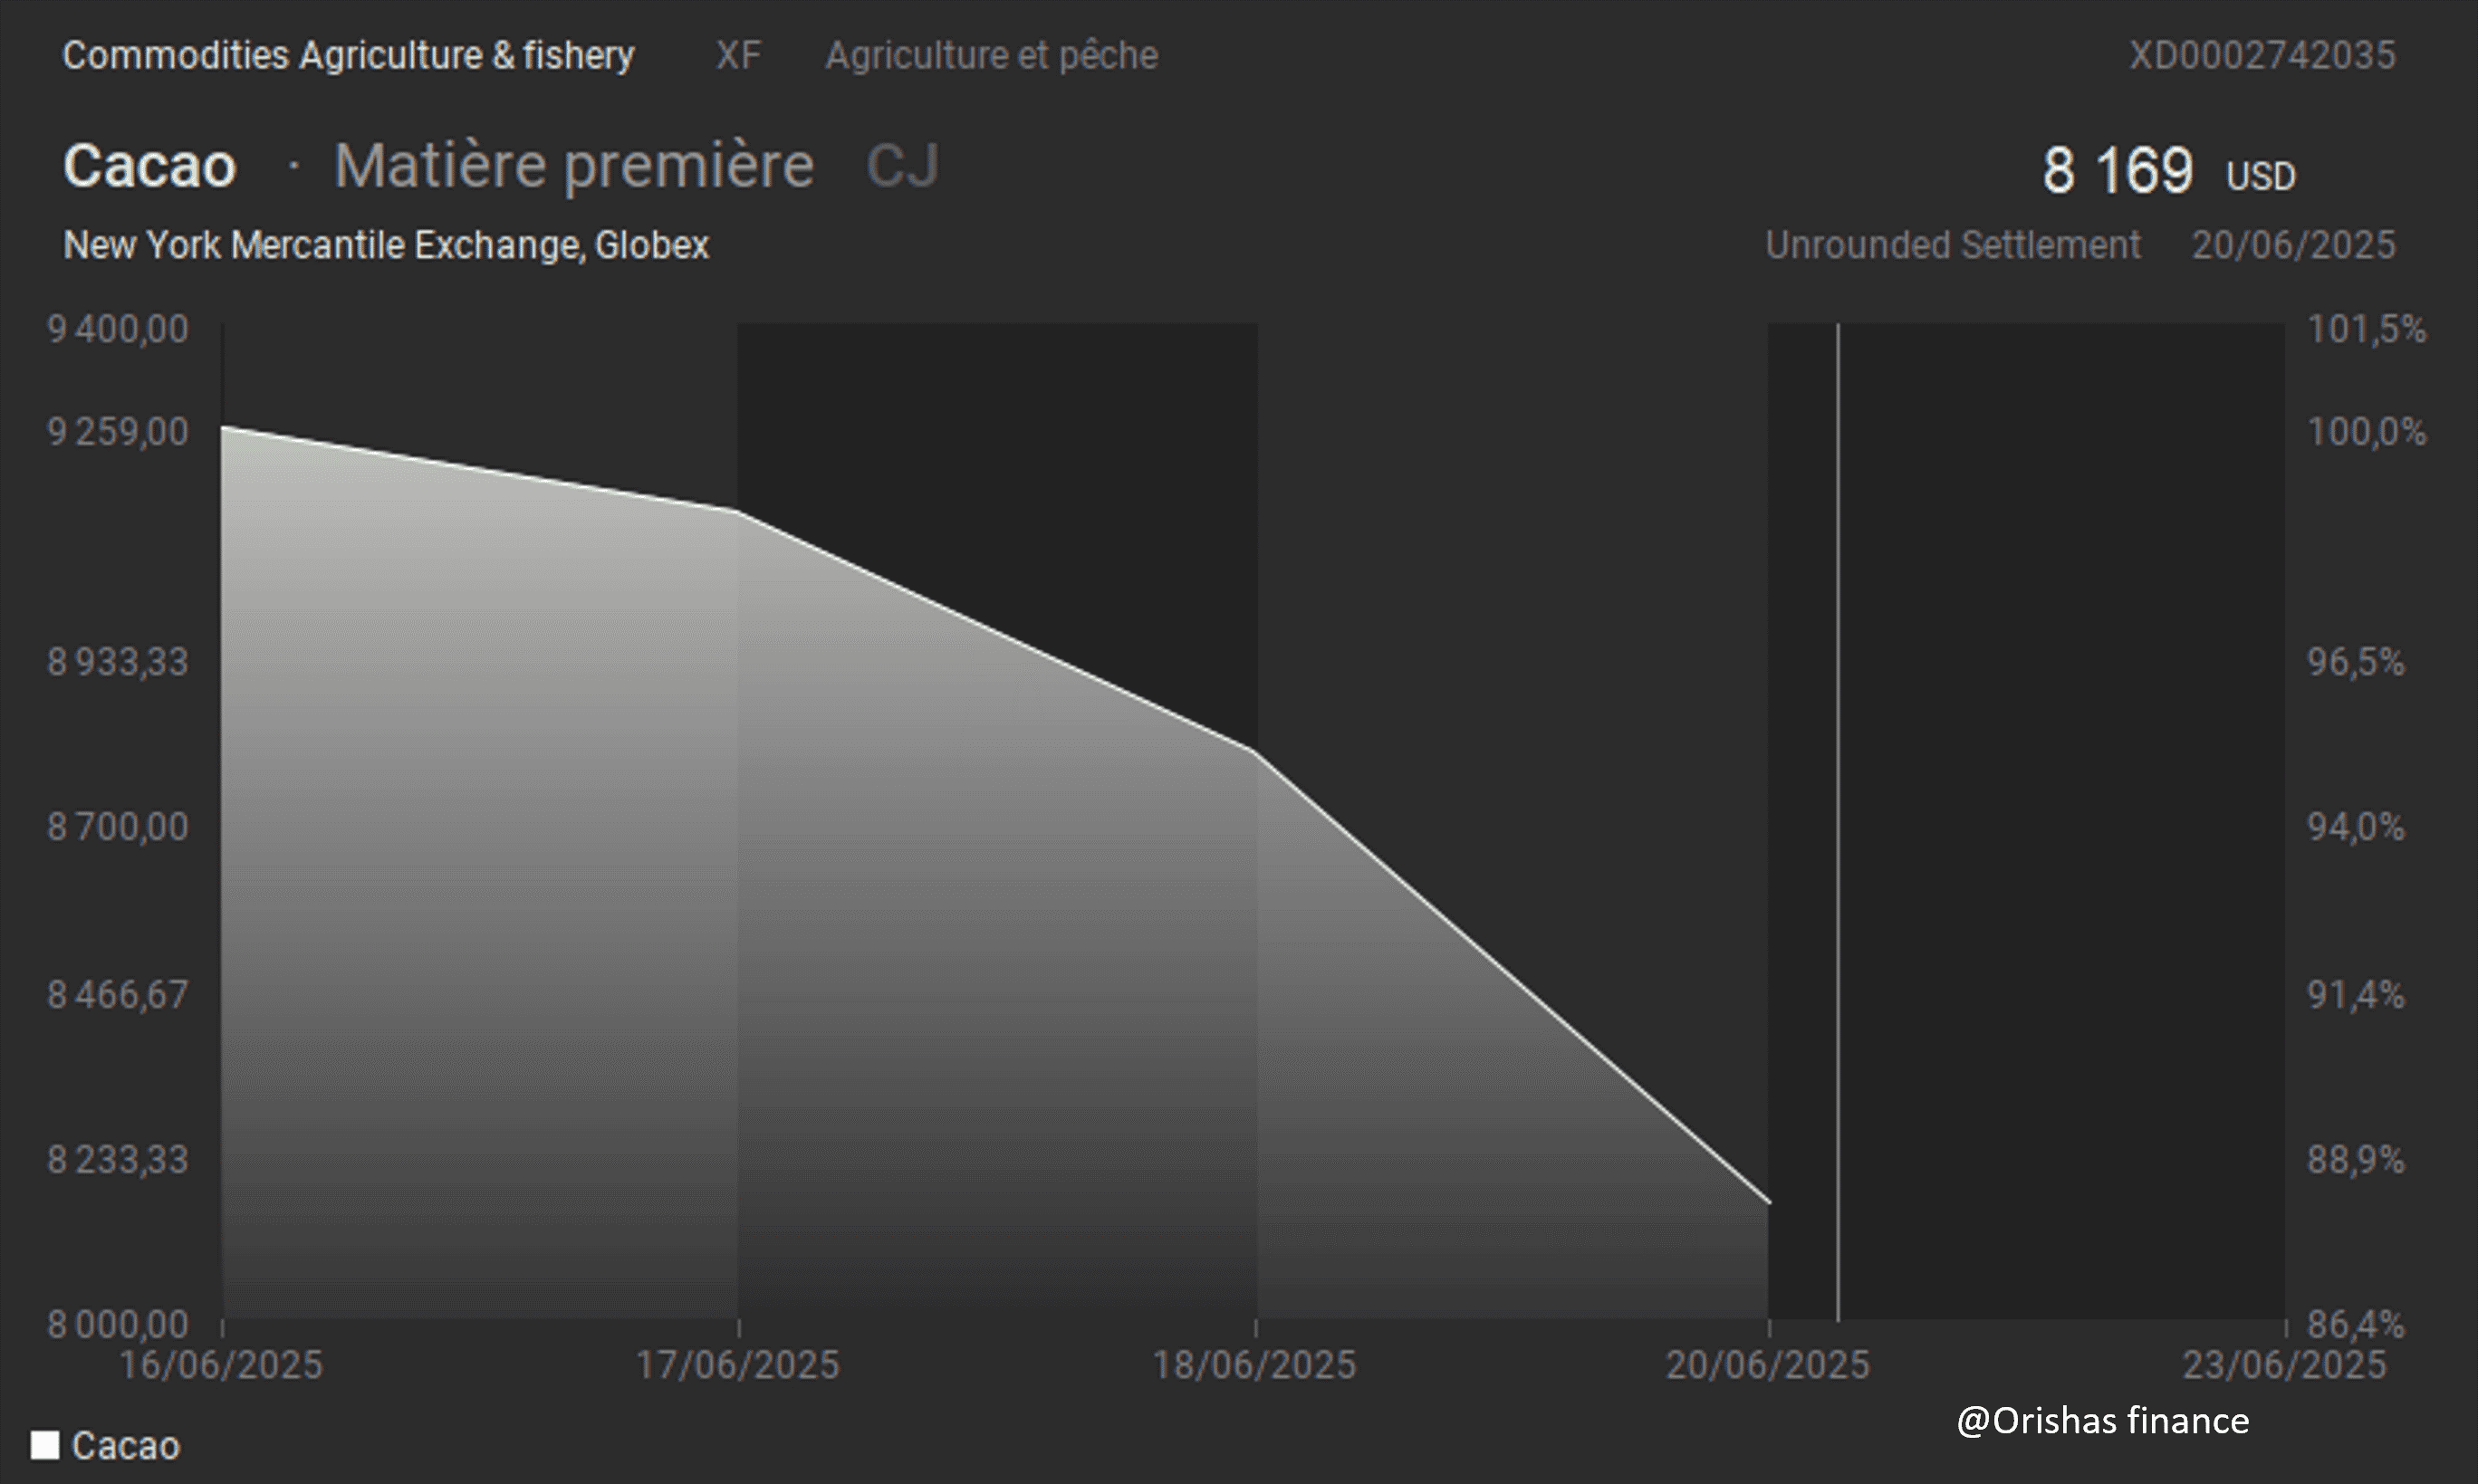This screenshot has height=1484, width=2478.
Task: Click the 8 933,33 axis label
Action: click(x=117, y=662)
